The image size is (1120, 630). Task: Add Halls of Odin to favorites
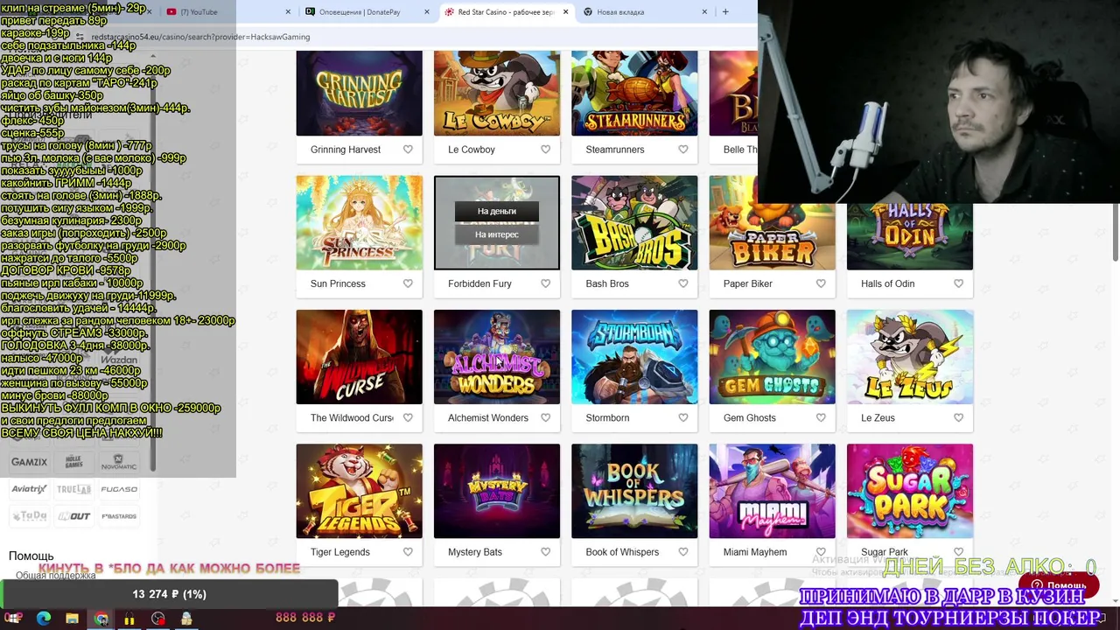(958, 283)
